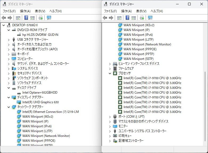Click the forward arrow in left window toolbar
This screenshot has width=208, height=153.
[x=10, y=18]
